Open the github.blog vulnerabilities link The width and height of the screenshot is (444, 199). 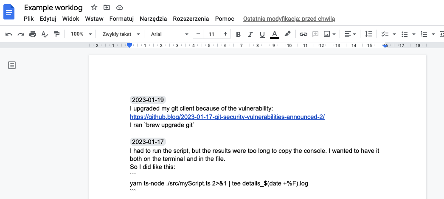coord(227,117)
